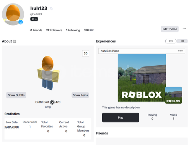This screenshot has width=191, height=145.
Task: Play huh123's Place
Action: 121,118
